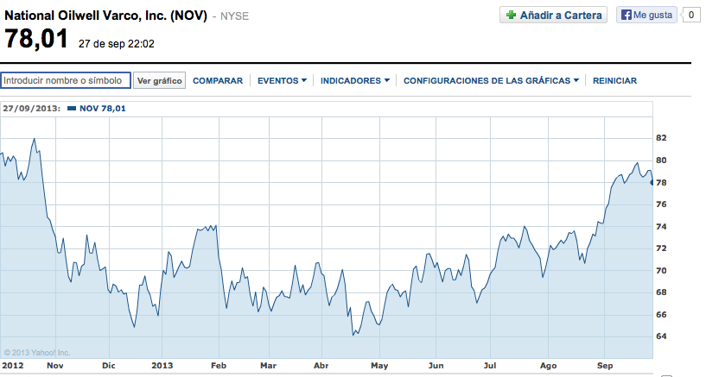Click the 70 value on price axis
The width and height of the screenshot is (706, 377).
click(x=661, y=271)
